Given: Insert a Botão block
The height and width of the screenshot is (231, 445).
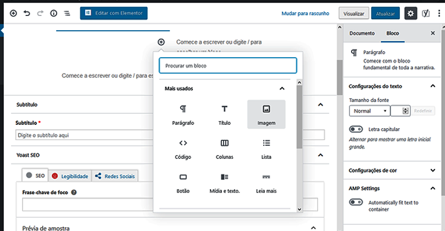Looking at the screenshot, I should coord(183,183).
